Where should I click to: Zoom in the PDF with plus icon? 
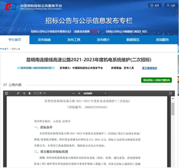click(x=79, y=93)
